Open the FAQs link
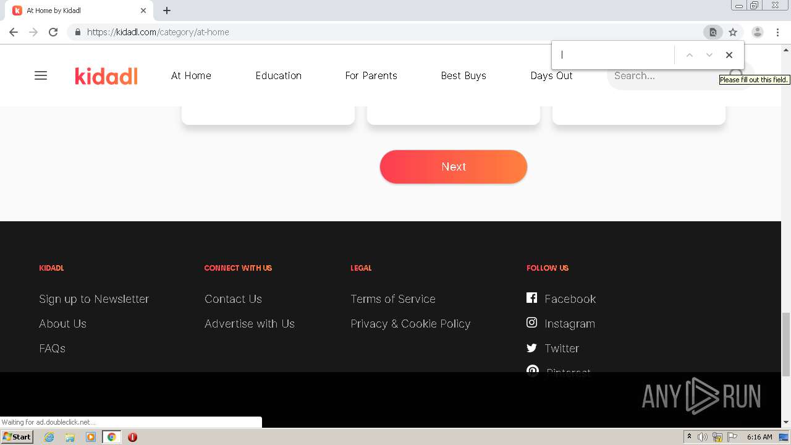The image size is (791, 445). (52, 349)
